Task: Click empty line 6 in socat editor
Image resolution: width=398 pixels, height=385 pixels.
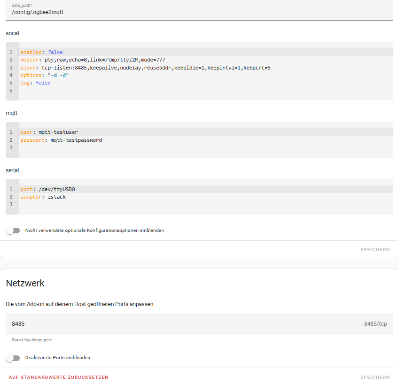Action: [206, 91]
